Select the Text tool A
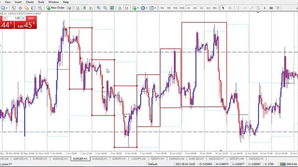 [x=264, y=8]
